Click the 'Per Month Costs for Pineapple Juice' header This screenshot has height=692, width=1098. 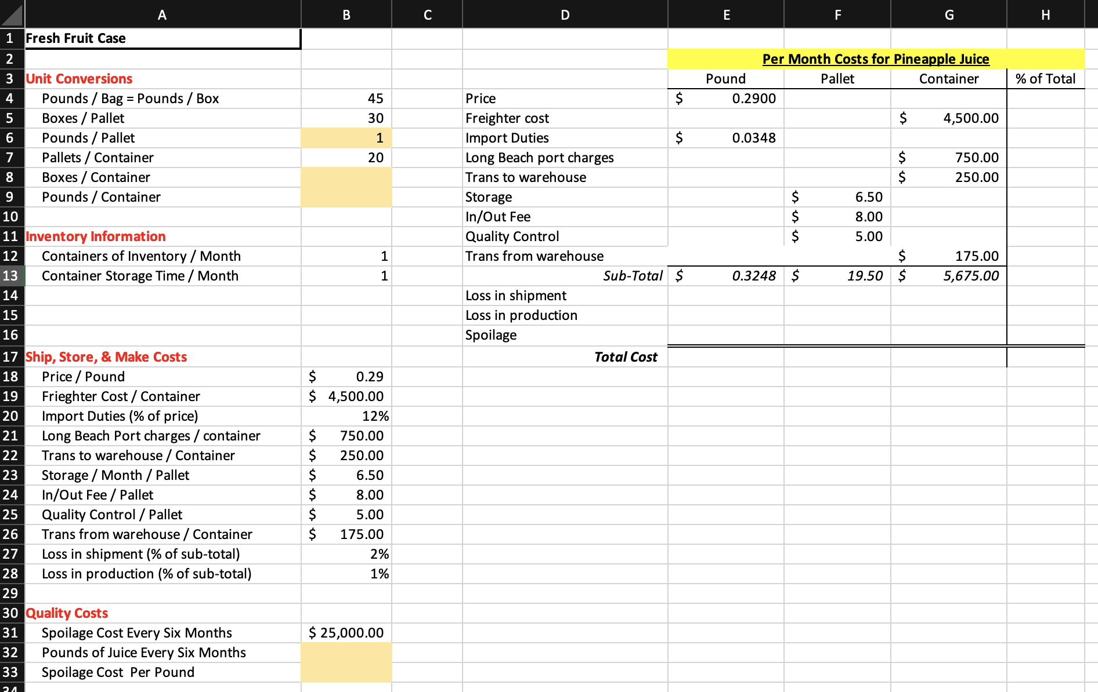point(876,59)
